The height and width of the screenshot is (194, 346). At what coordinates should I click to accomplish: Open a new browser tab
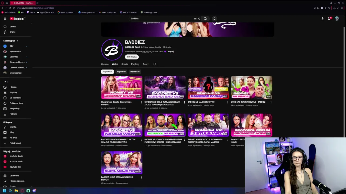(x=37, y=3)
